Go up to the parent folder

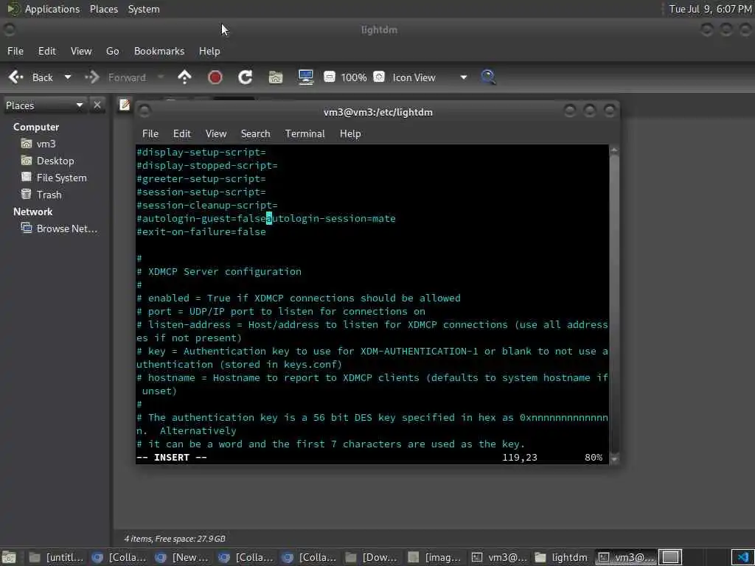184,77
